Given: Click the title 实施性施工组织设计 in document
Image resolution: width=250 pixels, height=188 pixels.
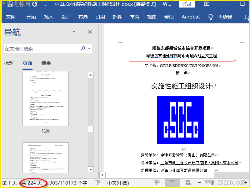Looking at the screenshot, I should coord(182,86).
